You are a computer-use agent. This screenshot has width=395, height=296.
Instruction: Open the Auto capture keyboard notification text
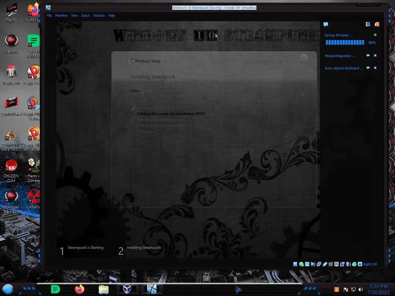344,68
